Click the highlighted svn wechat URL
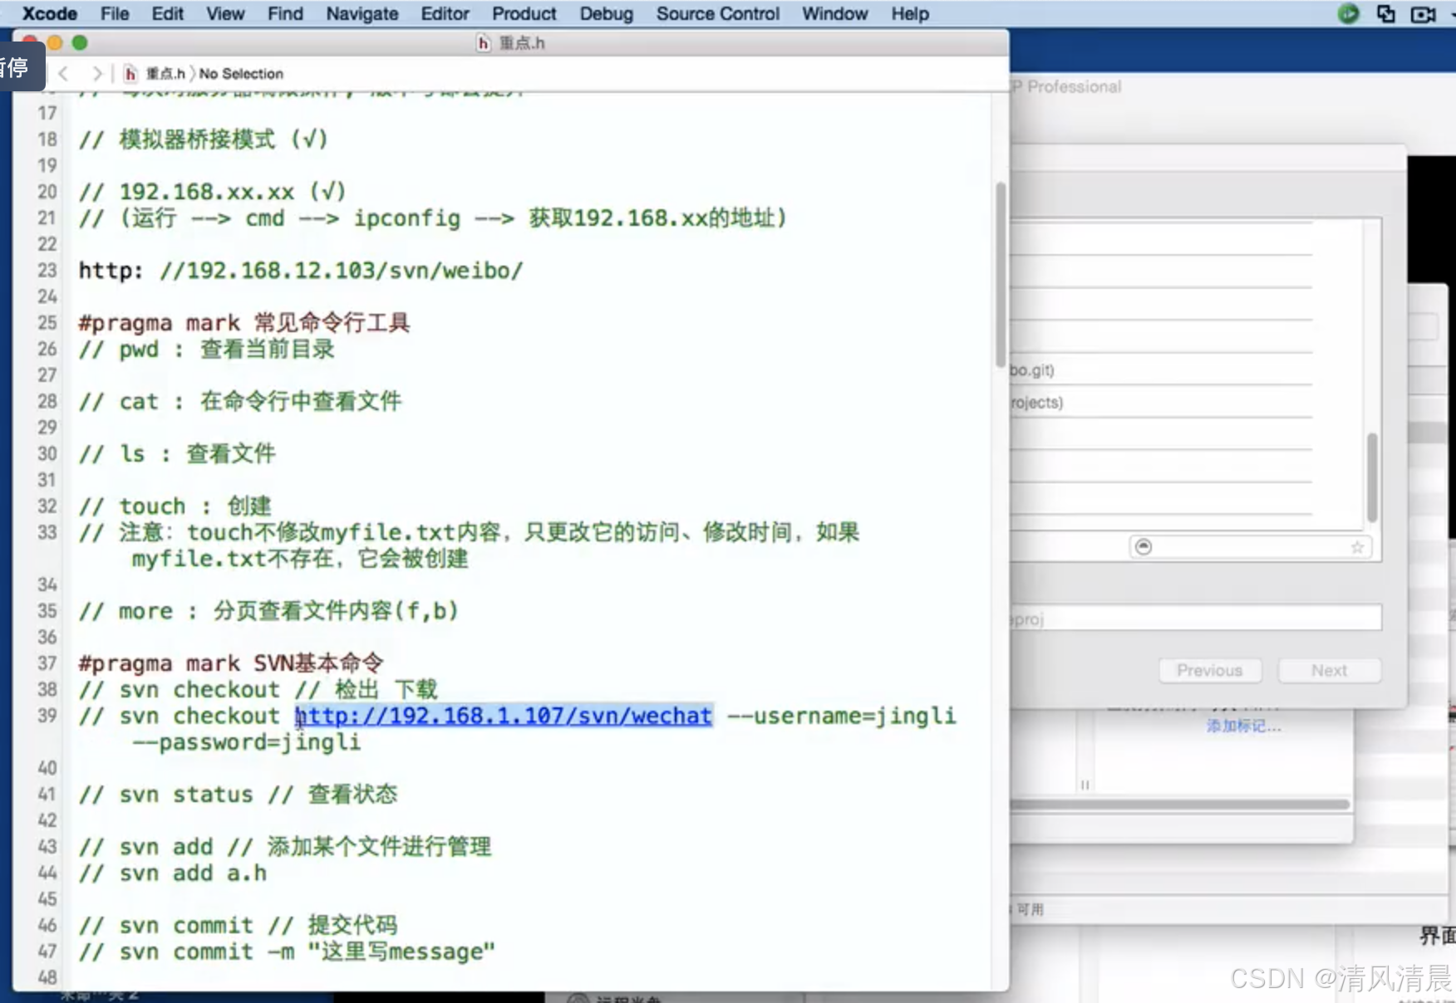Image resolution: width=1456 pixels, height=1003 pixels. tap(504, 716)
